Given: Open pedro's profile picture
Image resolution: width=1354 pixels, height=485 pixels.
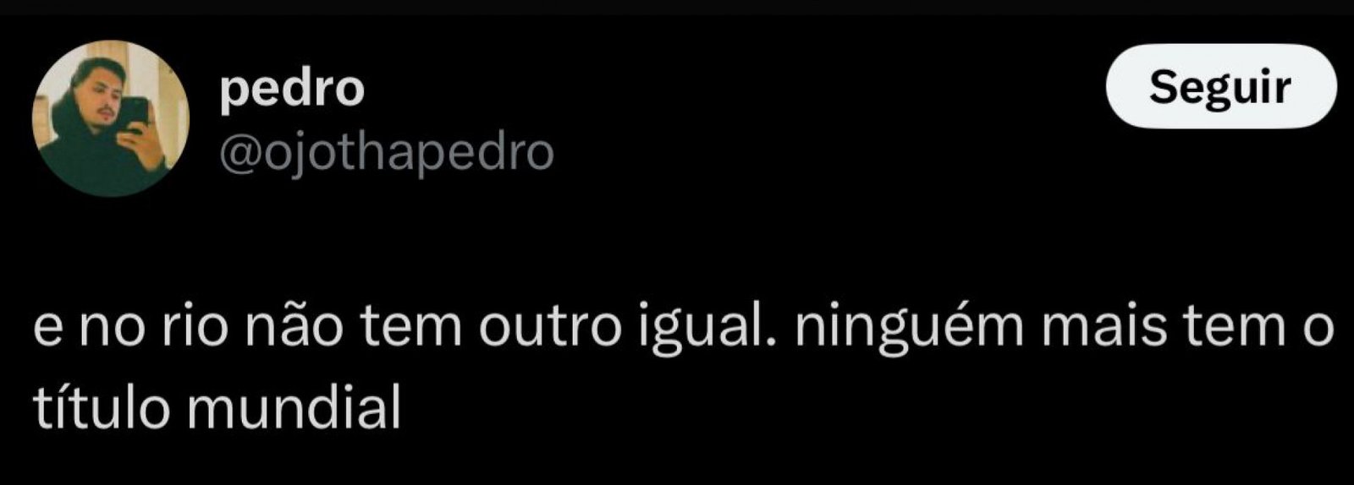Looking at the screenshot, I should pos(112,118).
